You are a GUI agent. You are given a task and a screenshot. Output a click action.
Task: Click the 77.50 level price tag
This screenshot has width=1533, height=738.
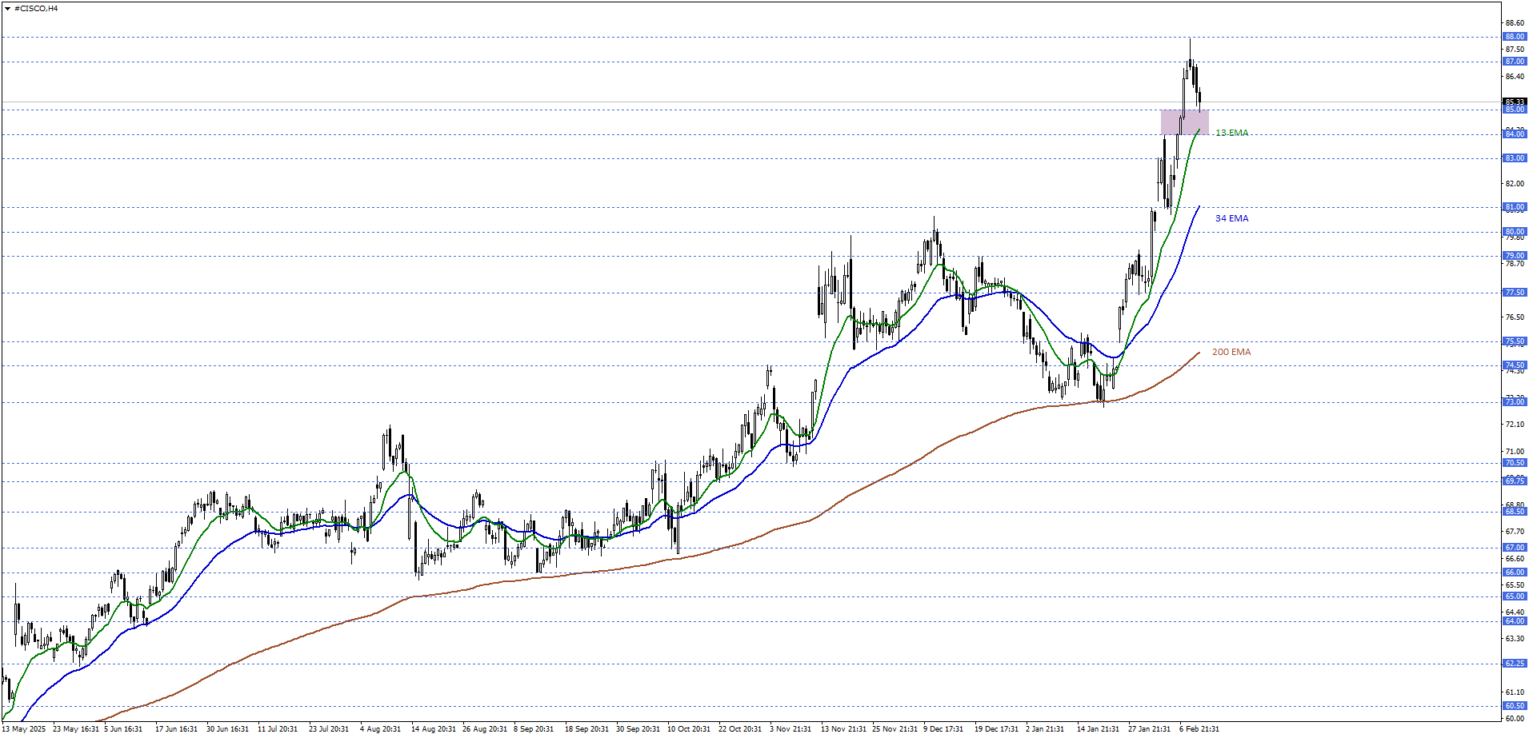1515,293
